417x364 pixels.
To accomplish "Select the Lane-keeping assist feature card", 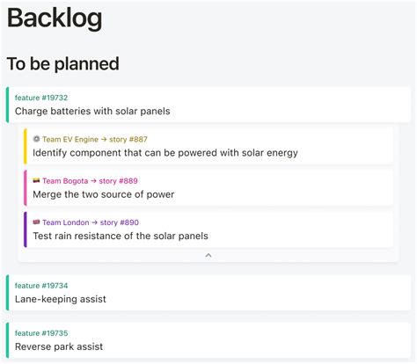I will click(208, 293).
